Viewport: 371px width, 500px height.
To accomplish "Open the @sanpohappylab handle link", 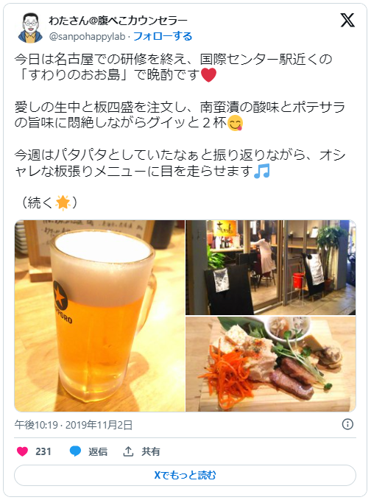I will point(87,37).
